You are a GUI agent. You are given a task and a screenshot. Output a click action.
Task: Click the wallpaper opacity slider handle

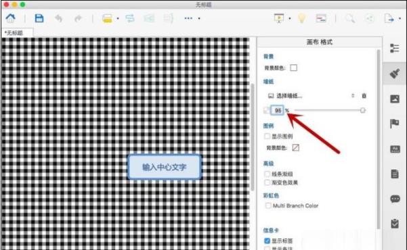pyautogui.click(x=362, y=110)
